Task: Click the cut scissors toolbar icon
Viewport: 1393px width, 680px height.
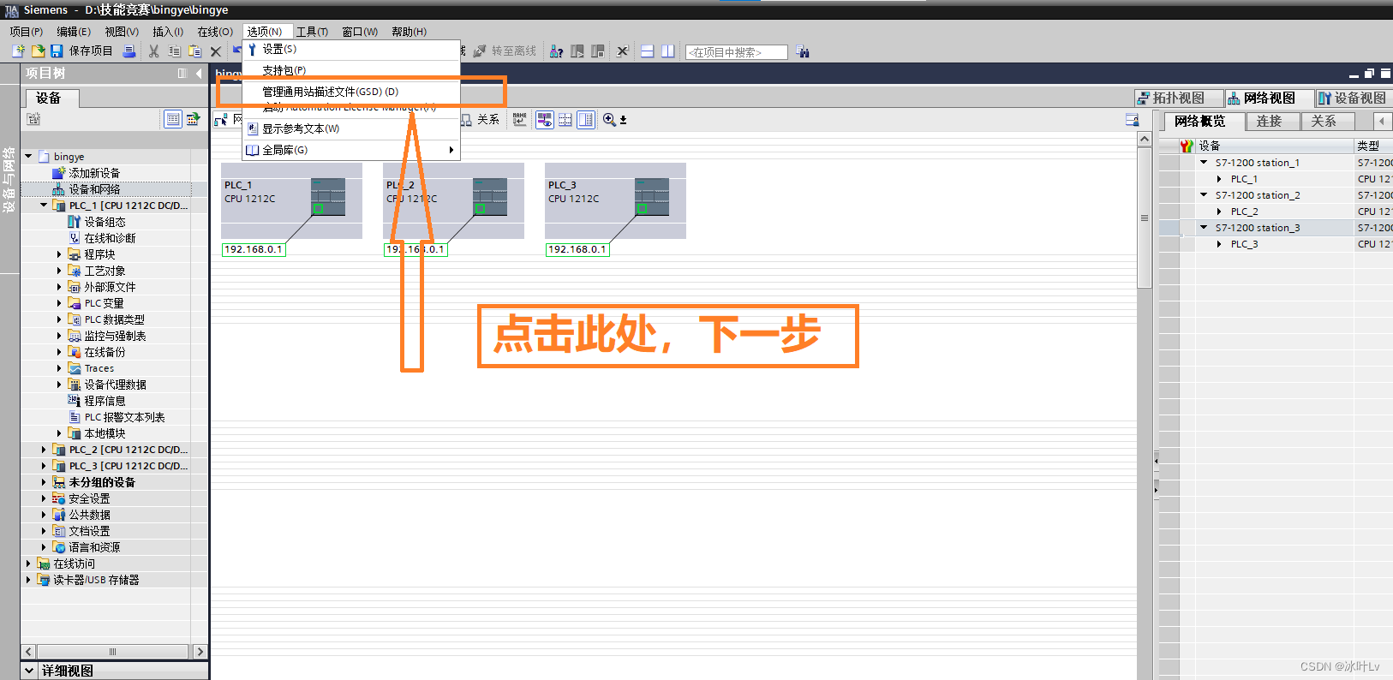Action: (x=154, y=51)
